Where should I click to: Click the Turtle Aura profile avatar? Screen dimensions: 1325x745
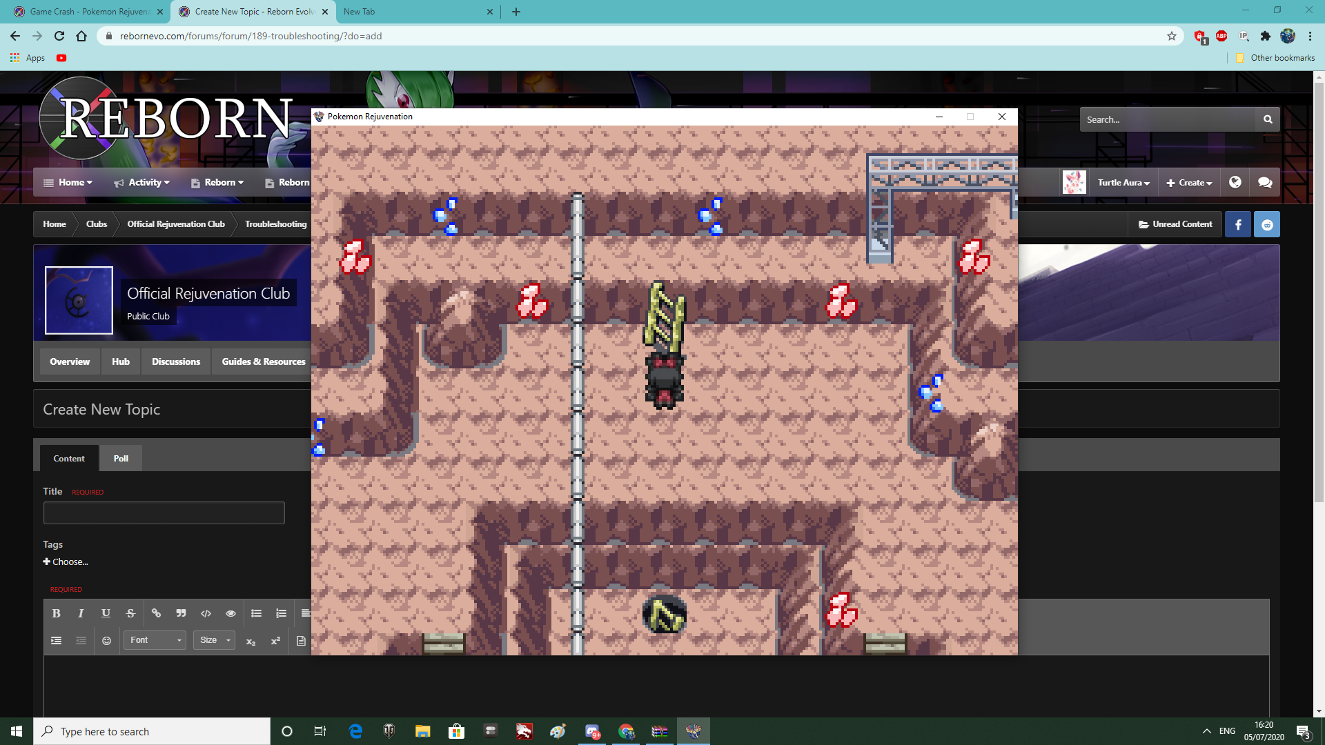[x=1074, y=182]
